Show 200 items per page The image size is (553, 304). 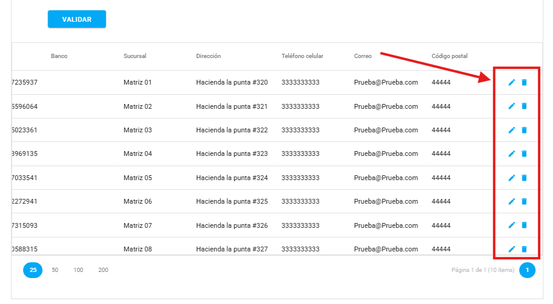pos(103,270)
